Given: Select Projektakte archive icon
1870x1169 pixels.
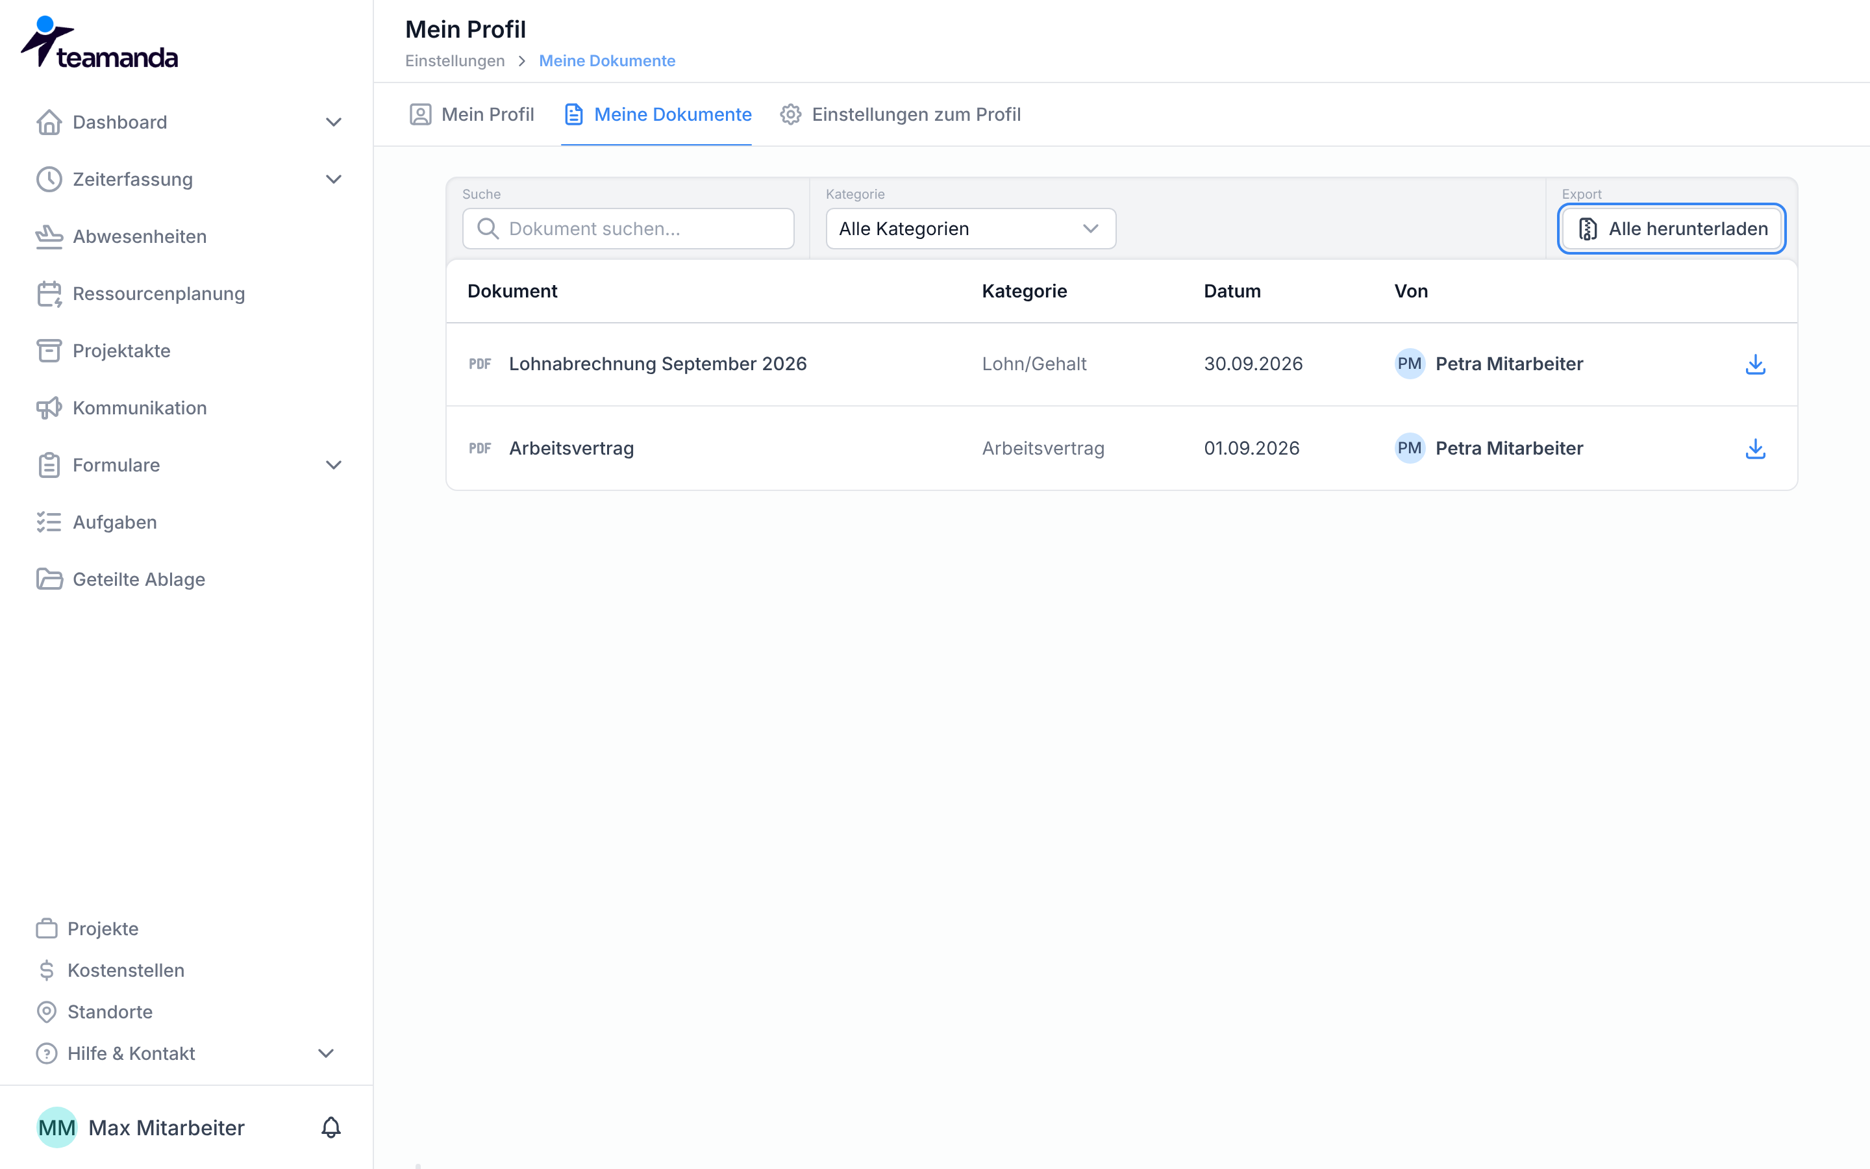Looking at the screenshot, I should pos(49,351).
